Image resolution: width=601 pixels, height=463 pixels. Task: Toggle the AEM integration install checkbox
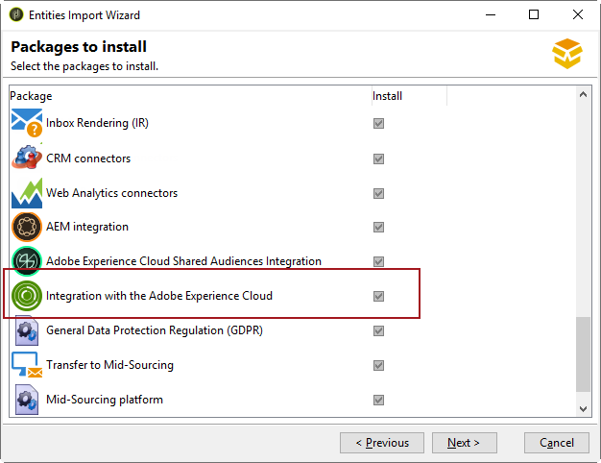[x=378, y=228]
